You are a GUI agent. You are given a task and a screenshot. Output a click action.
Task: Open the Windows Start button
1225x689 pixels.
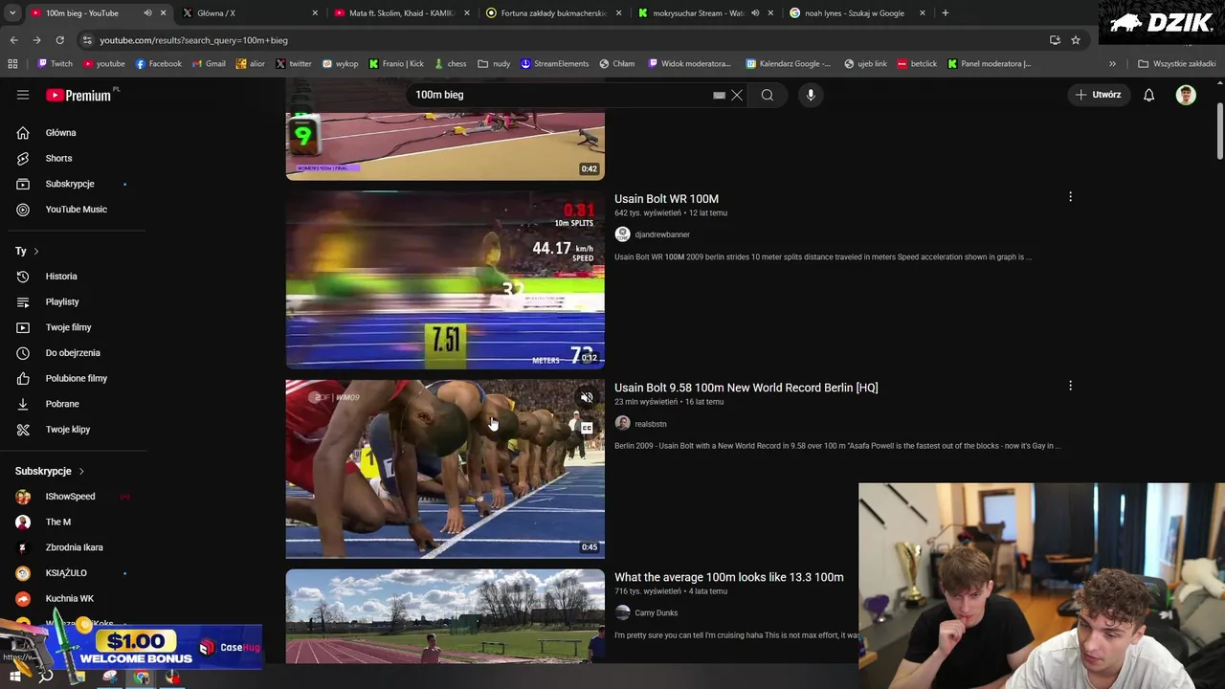[x=14, y=678]
